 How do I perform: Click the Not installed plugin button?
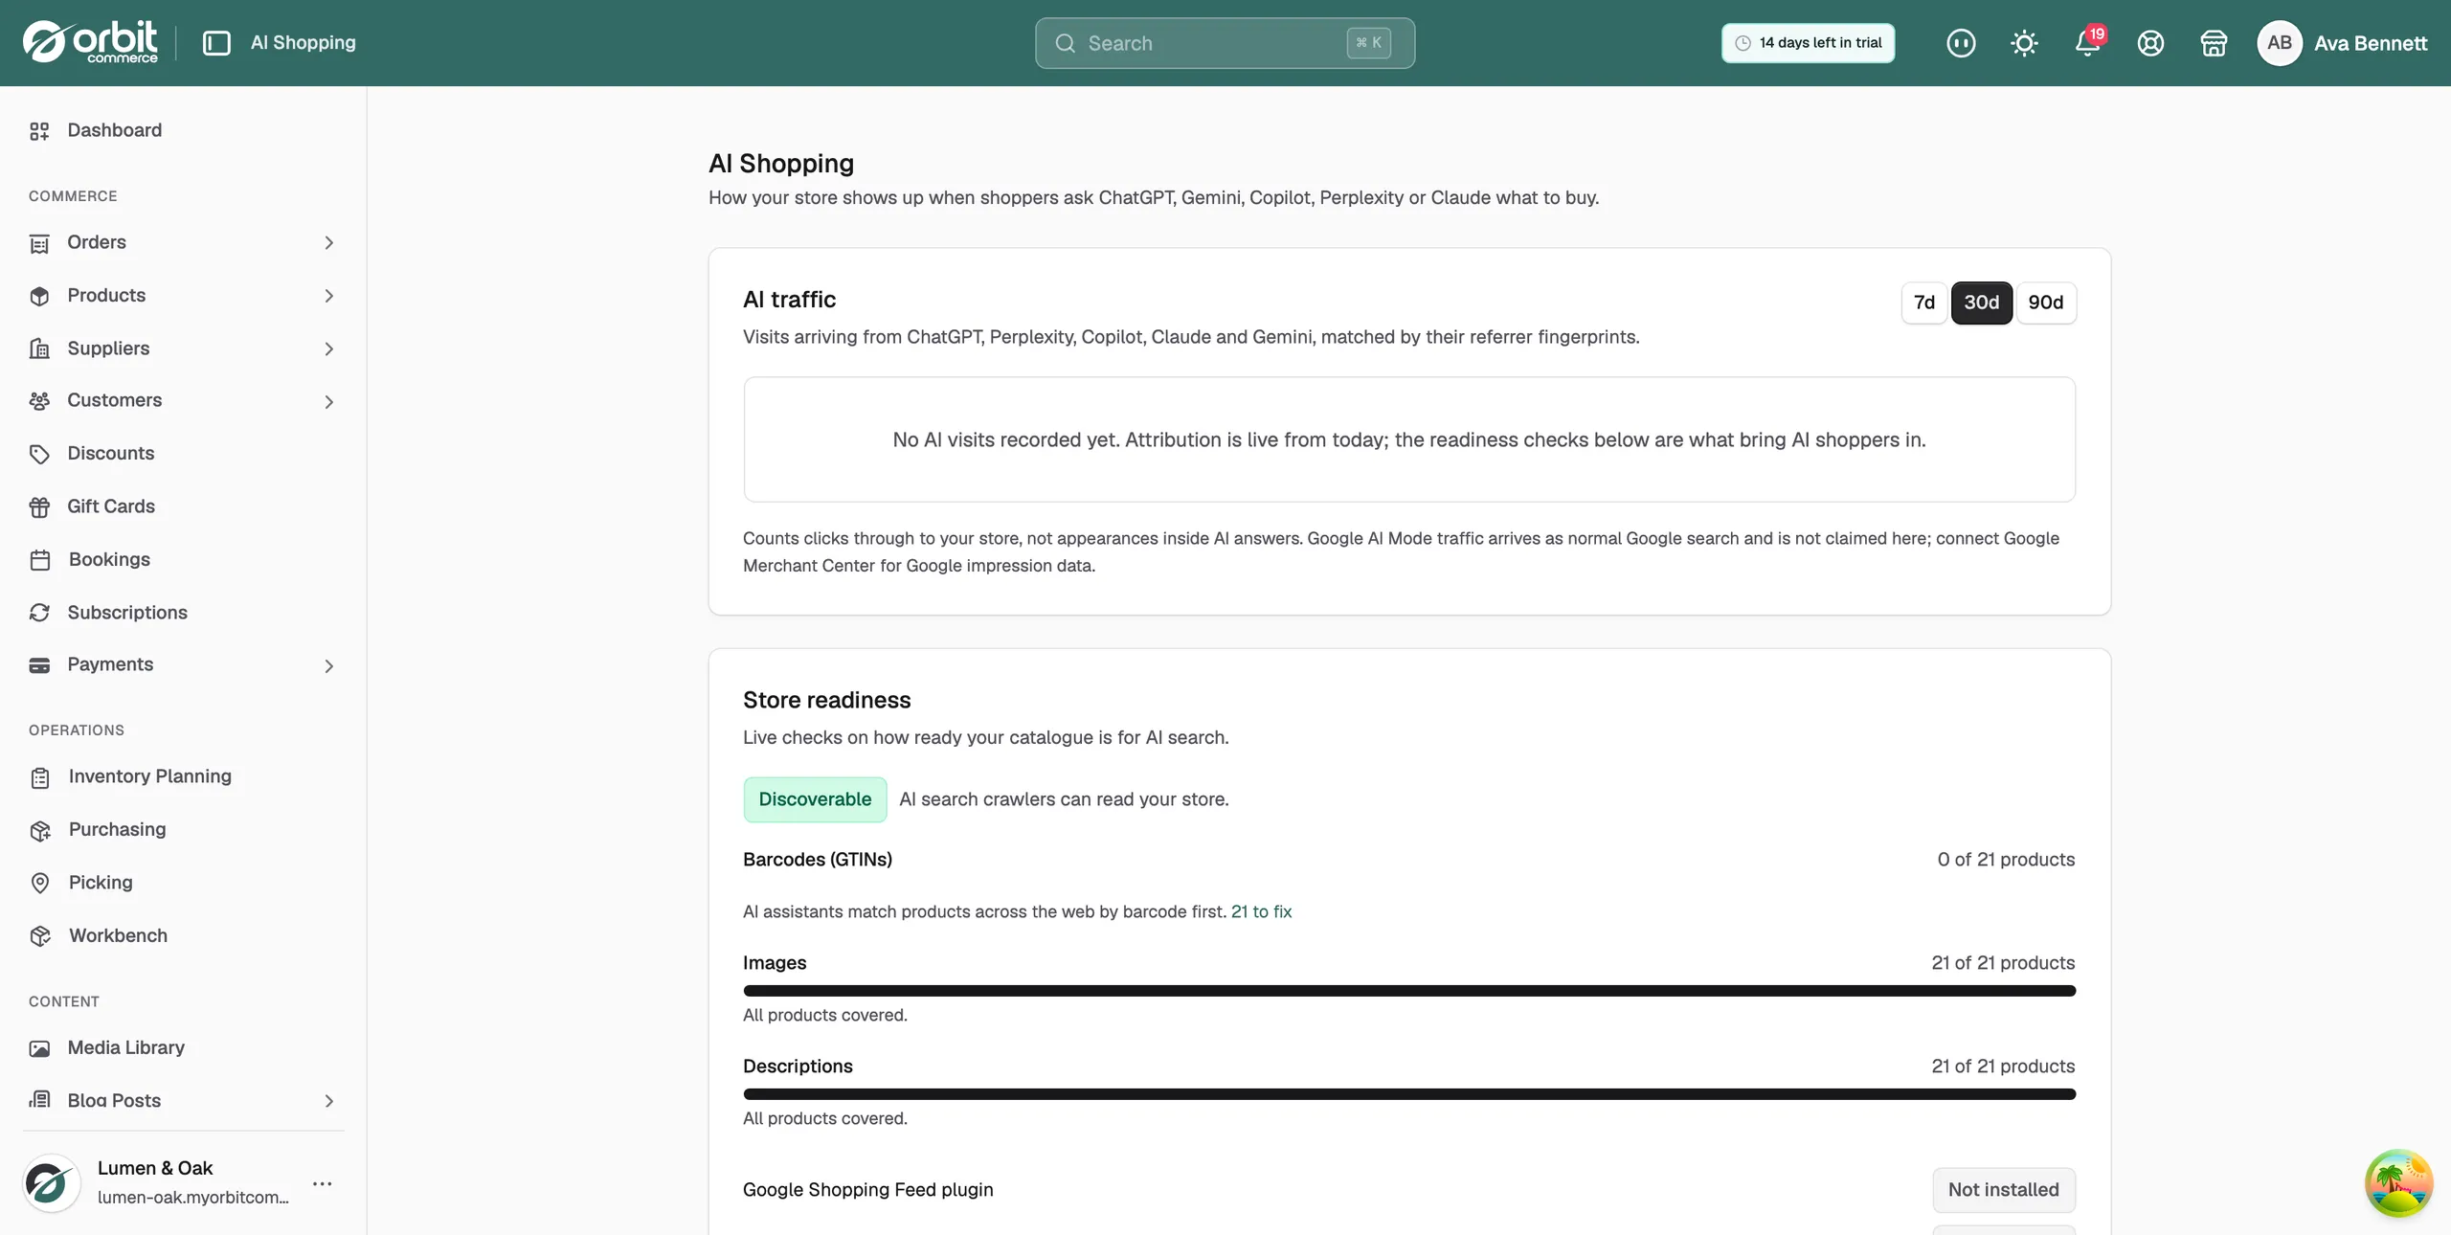tap(2004, 1190)
